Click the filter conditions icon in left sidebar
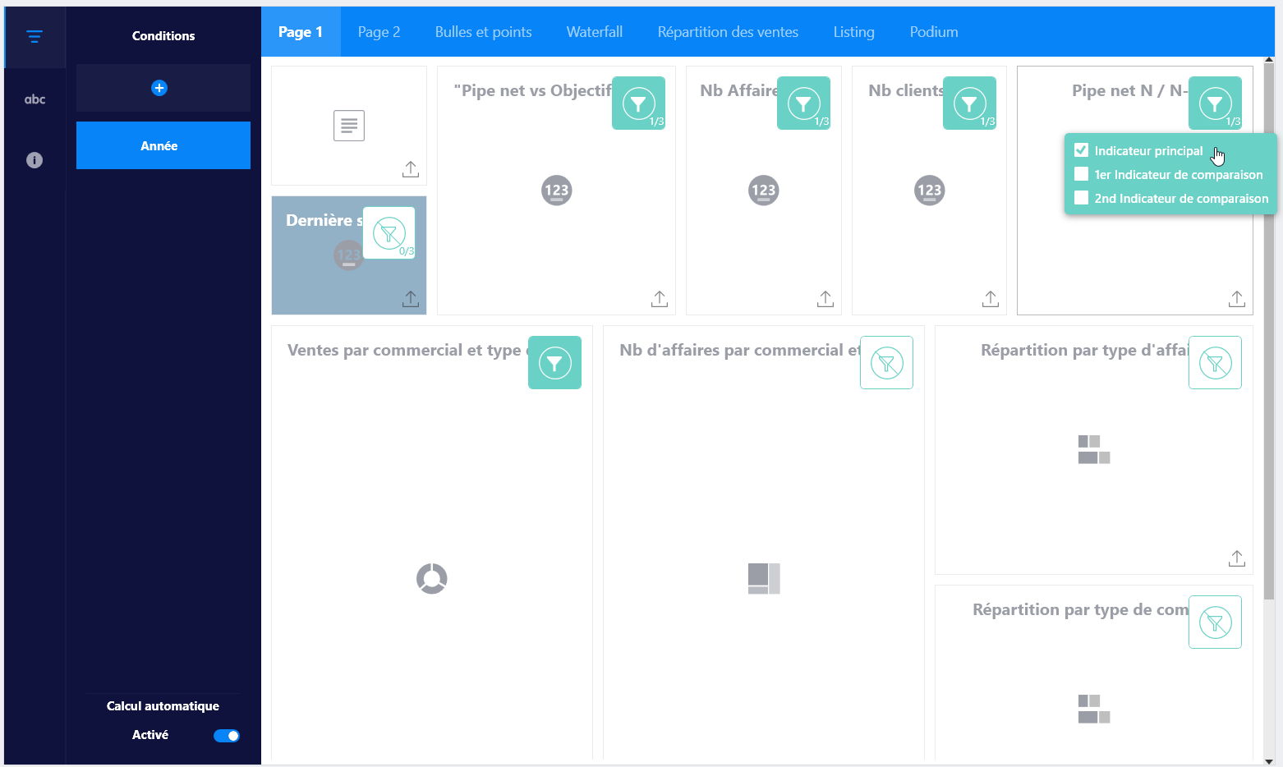 (x=34, y=36)
